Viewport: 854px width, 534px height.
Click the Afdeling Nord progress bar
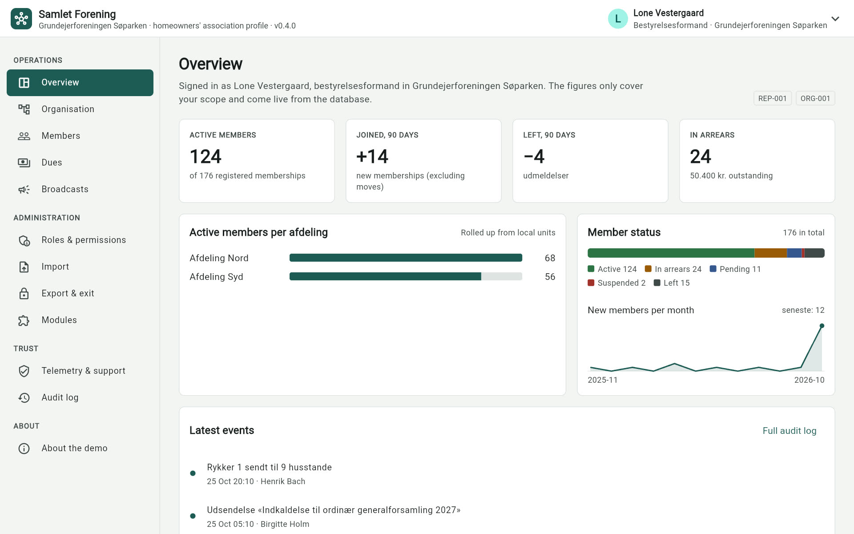(406, 258)
